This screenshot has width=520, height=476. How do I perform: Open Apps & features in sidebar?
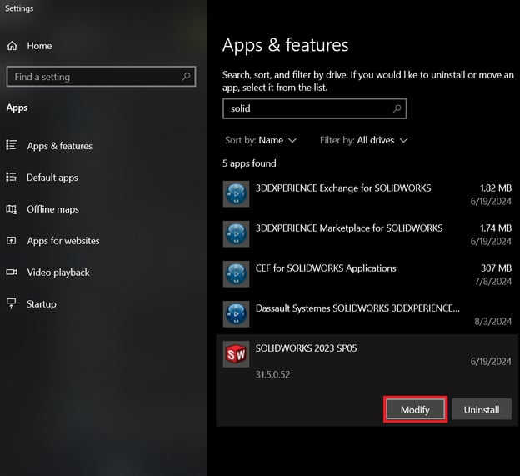59,146
